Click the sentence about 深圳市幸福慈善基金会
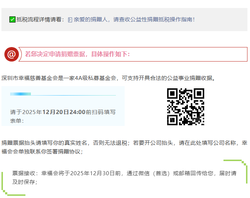Screen dimensions: 250x198 tap(108, 78)
